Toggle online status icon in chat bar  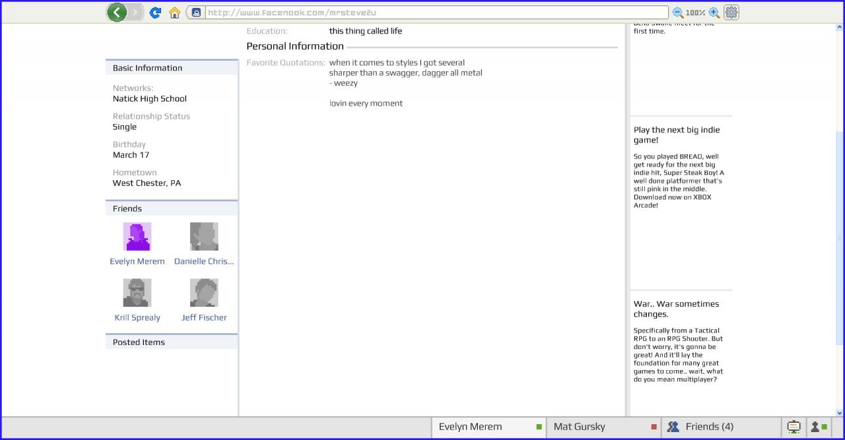click(x=818, y=427)
